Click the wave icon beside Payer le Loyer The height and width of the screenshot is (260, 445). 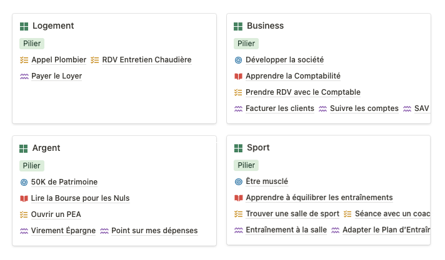click(x=24, y=77)
